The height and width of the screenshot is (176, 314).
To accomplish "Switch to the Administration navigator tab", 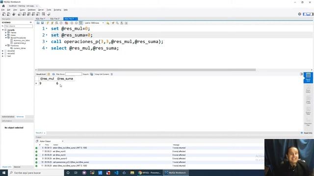I will 8,117.
